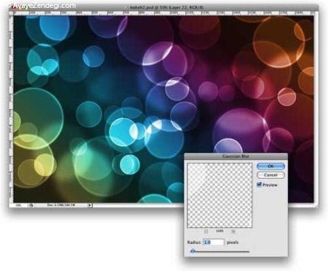Cancel the Gaussian Blur dialog

click(x=271, y=175)
